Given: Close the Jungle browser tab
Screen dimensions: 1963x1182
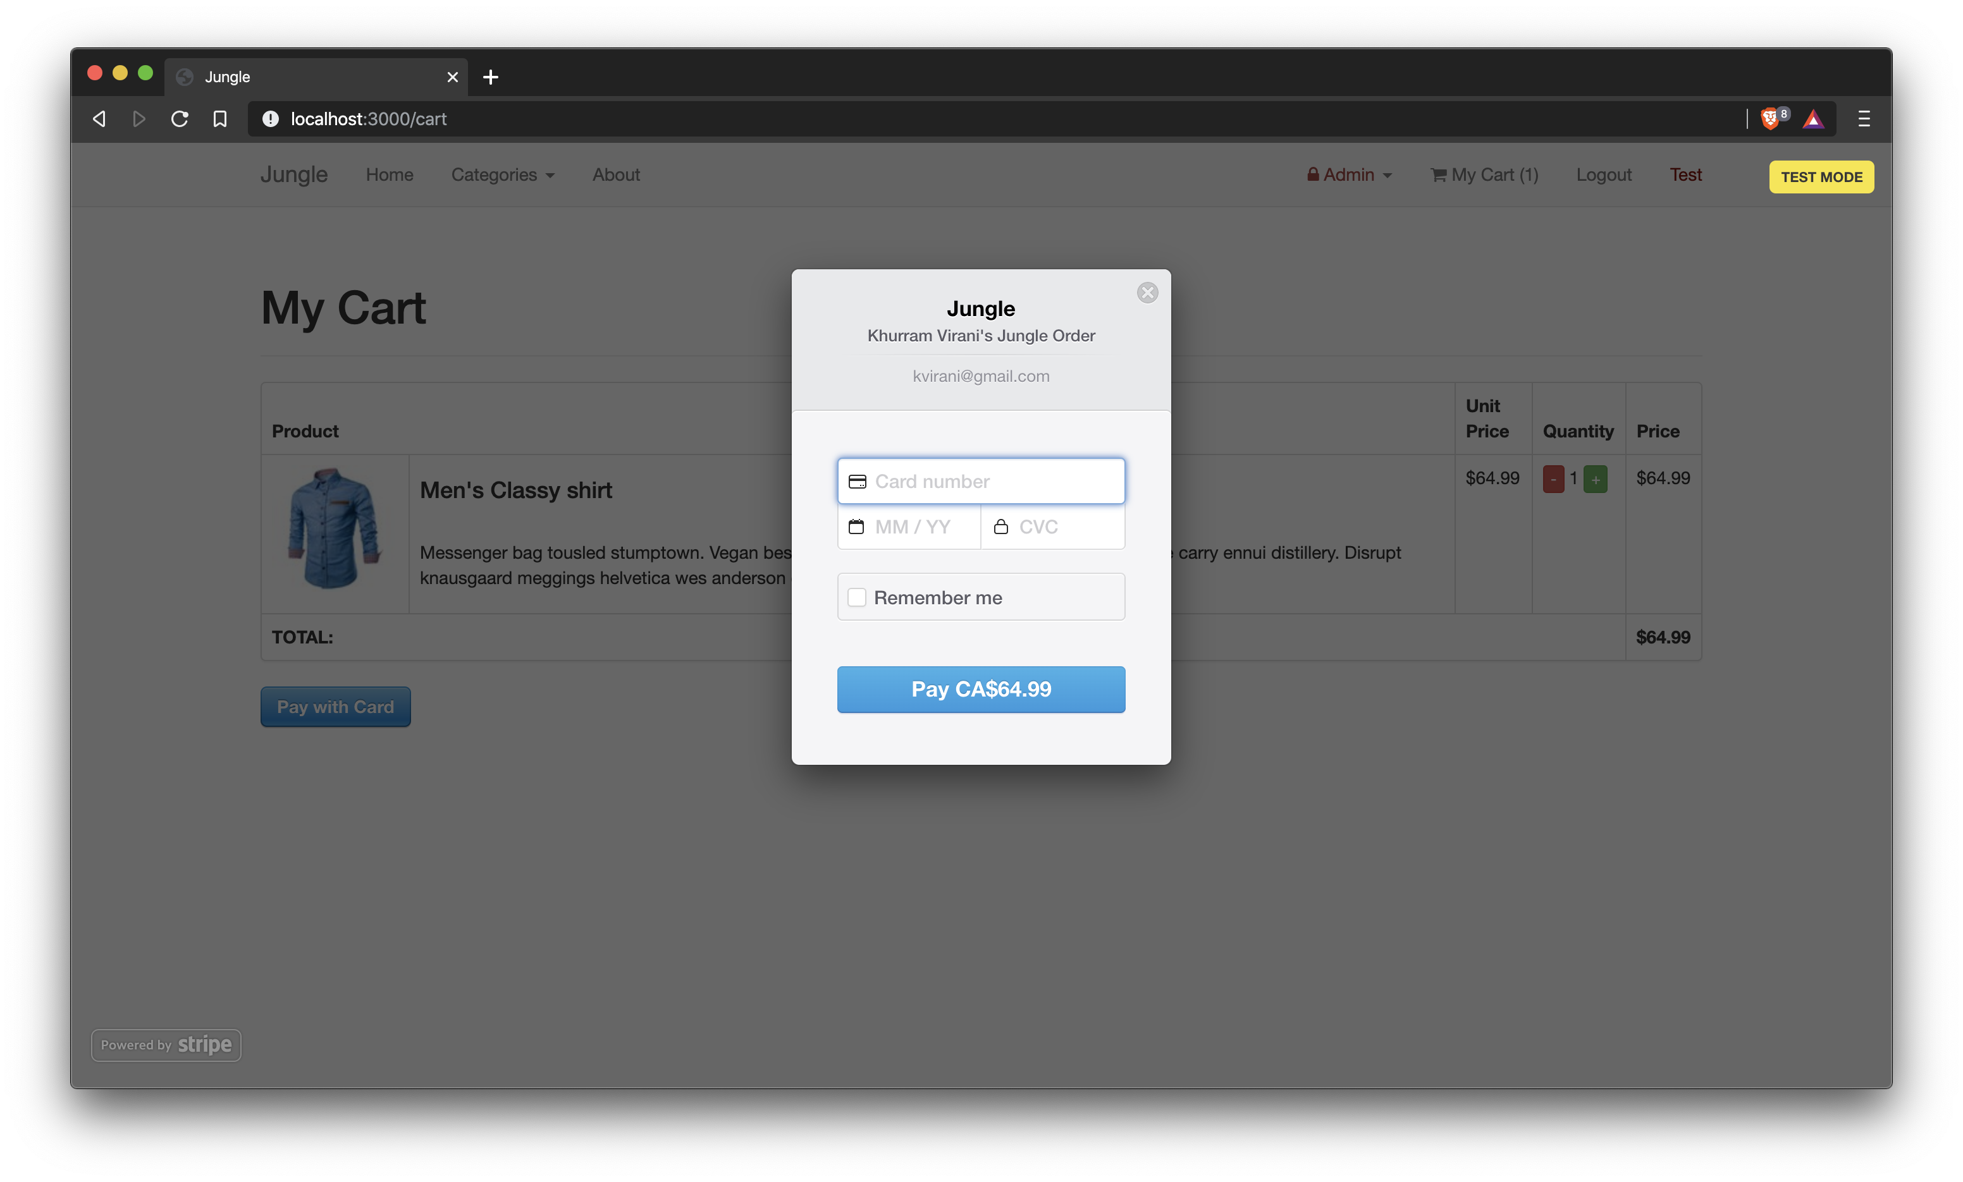Looking at the screenshot, I should coord(453,76).
